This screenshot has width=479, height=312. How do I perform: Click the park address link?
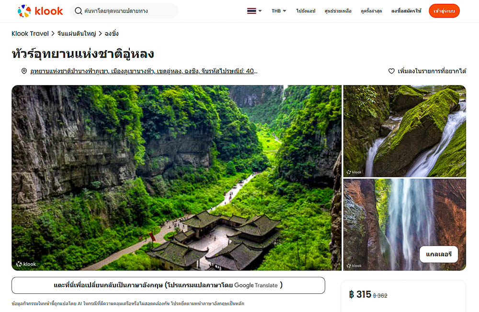point(144,71)
